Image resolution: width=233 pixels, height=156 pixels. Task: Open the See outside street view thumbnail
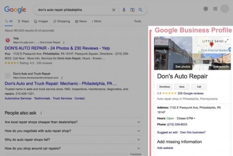(212, 62)
